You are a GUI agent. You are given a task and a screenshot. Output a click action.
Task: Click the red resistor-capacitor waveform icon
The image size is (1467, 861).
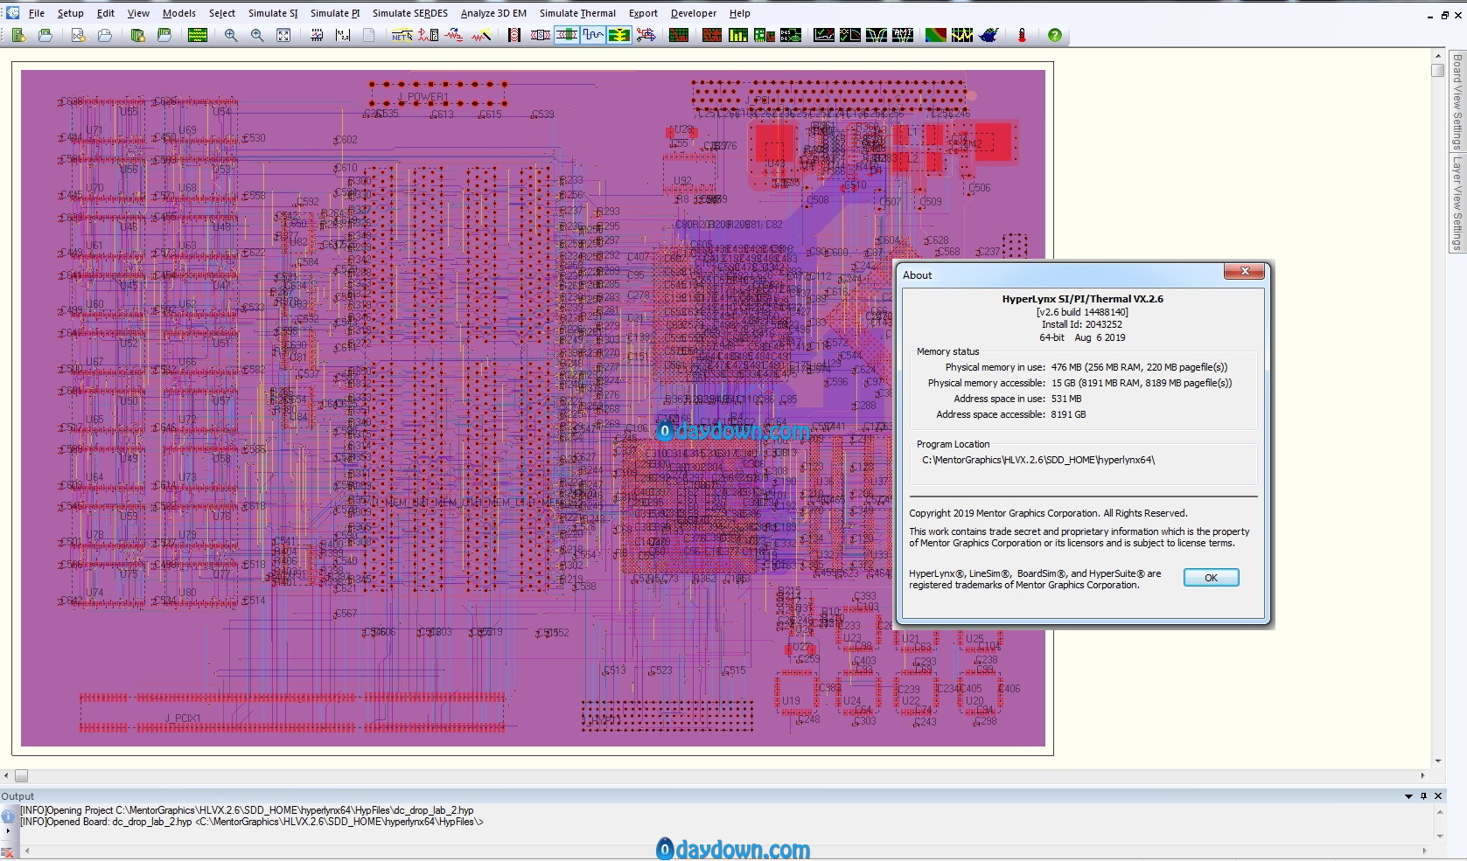tap(454, 35)
